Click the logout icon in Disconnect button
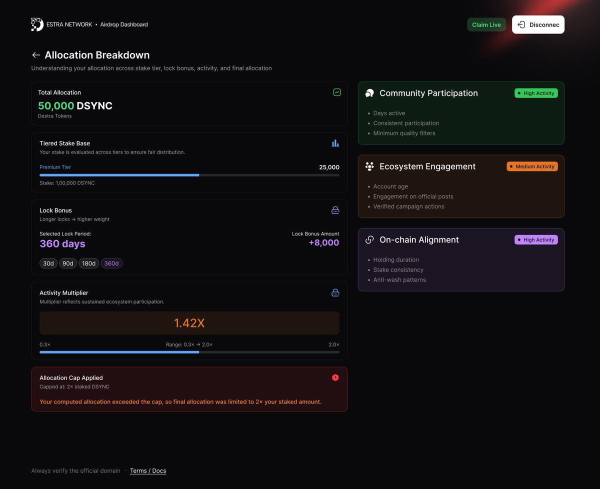600x489 pixels. click(x=521, y=24)
